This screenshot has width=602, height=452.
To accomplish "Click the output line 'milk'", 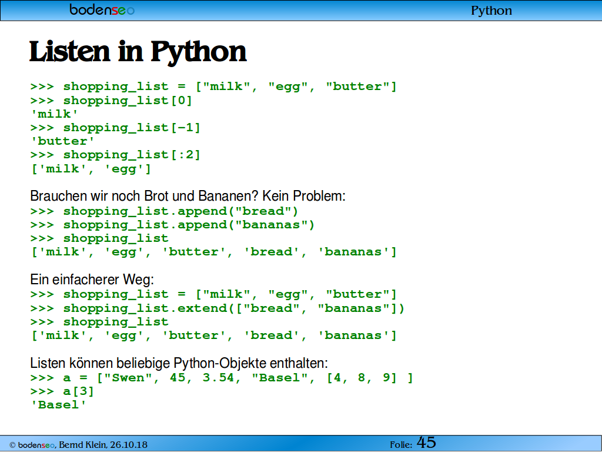I will 55,114.
